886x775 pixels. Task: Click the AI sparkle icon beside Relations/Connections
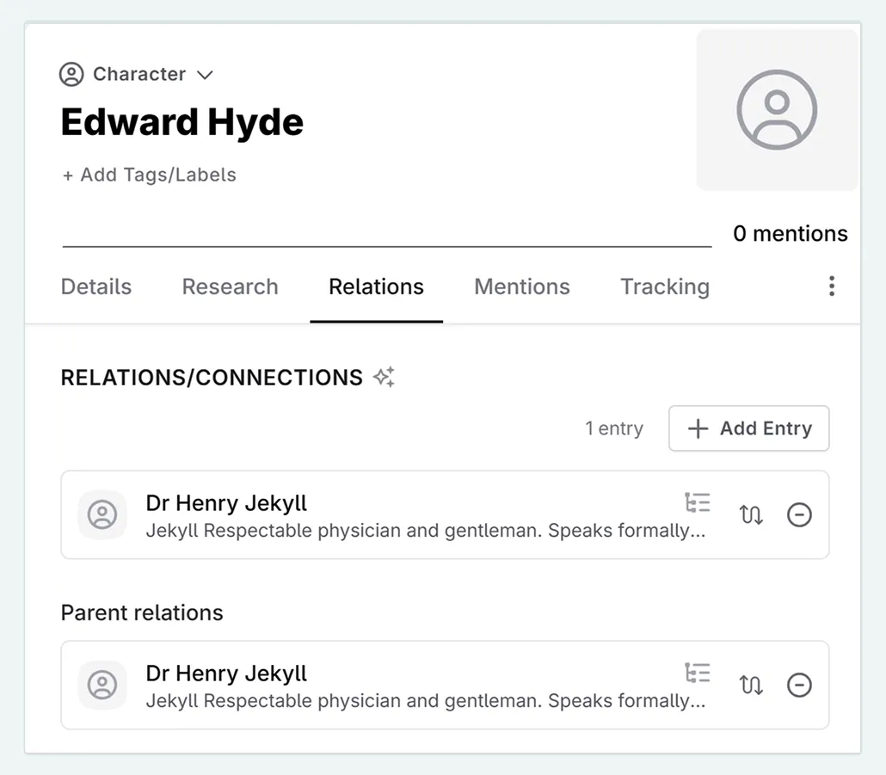point(384,377)
